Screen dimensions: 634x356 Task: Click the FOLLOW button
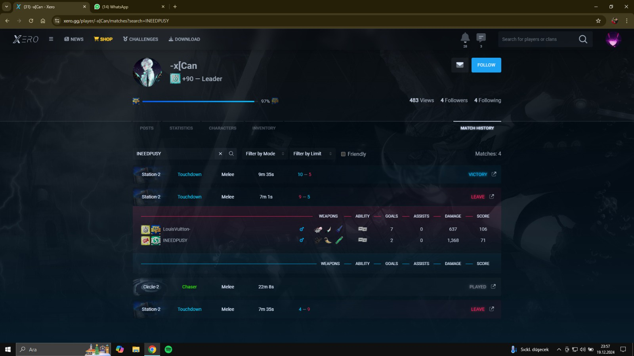point(486,65)
